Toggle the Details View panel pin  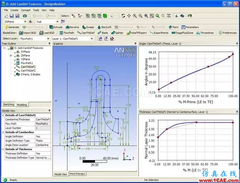(49, 111)
